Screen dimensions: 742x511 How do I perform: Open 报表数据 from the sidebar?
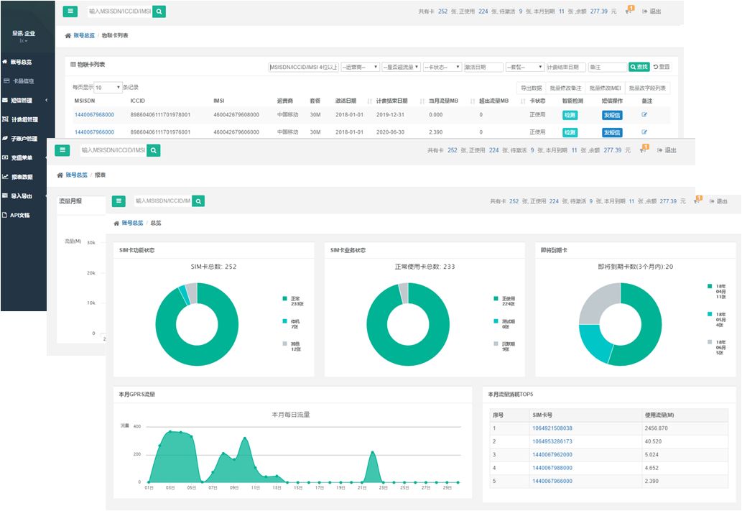[22, 177]
